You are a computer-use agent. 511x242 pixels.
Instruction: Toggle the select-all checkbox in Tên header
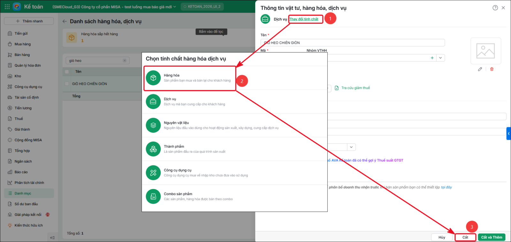pyautogui.click(x=67, y=72)
